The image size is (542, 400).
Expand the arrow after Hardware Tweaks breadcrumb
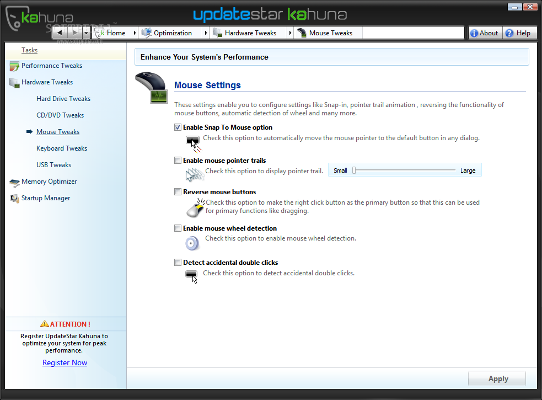[x=290, y=33]
